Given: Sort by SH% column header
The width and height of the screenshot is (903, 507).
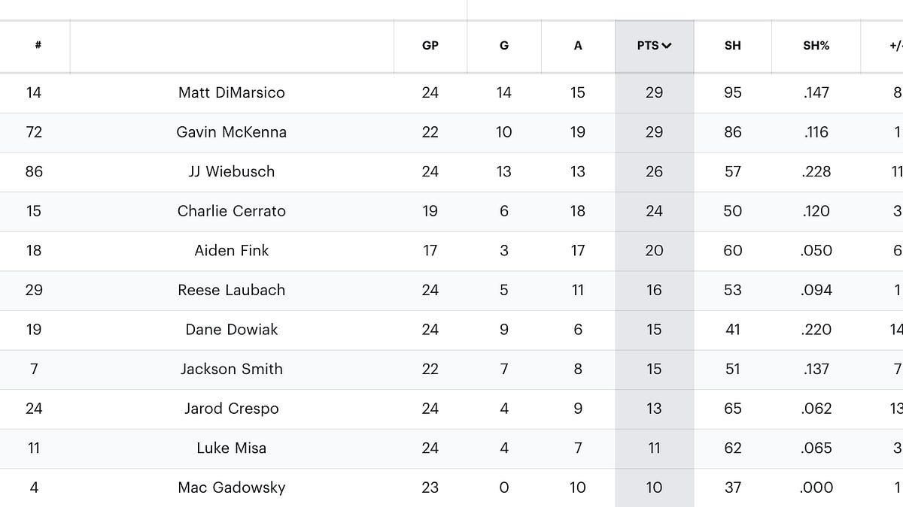Looking at the screenshot, I should (x=816, y=46).
